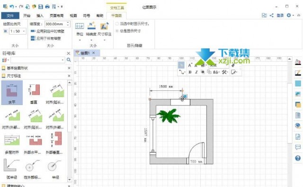This screenshot has height=187, width=303.
Task: Click the New document icon in quick toolbar
Action: (27, 7)
